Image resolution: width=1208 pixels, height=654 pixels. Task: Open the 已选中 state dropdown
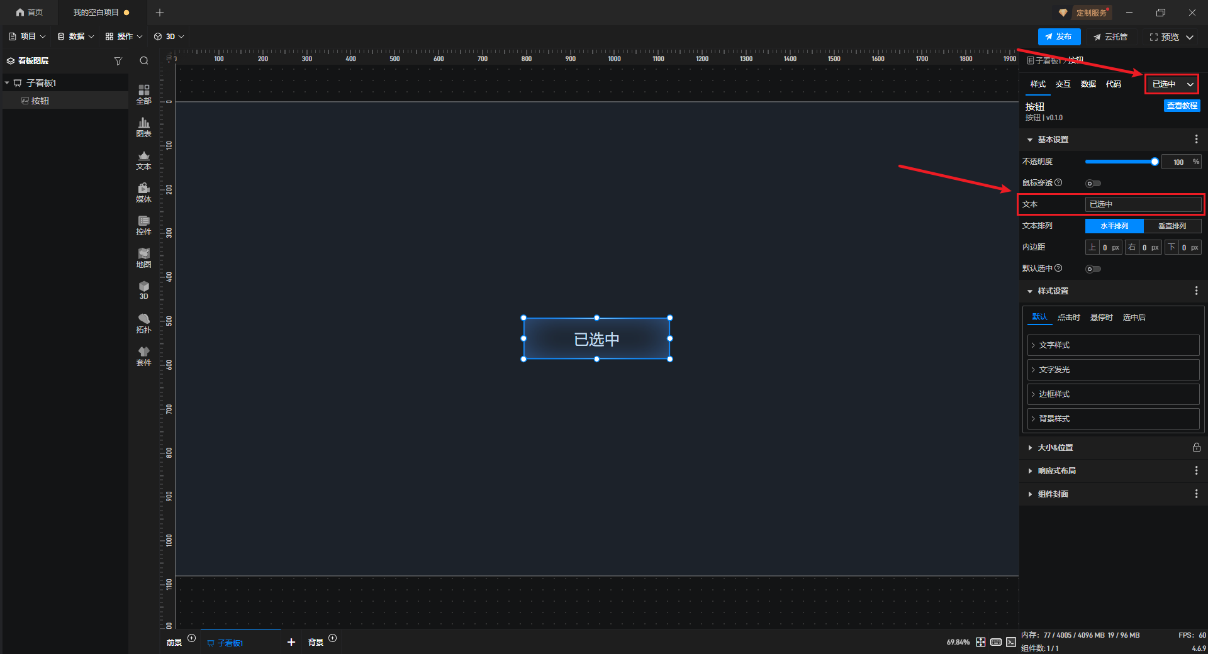pos(1172,84)
